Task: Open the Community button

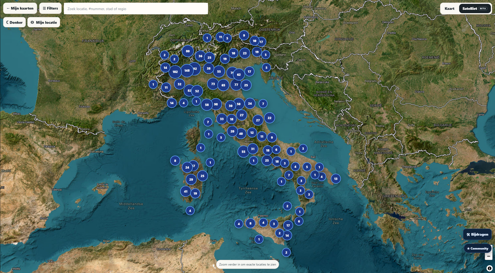Action: pyautogui.click(x=477, y=248)
